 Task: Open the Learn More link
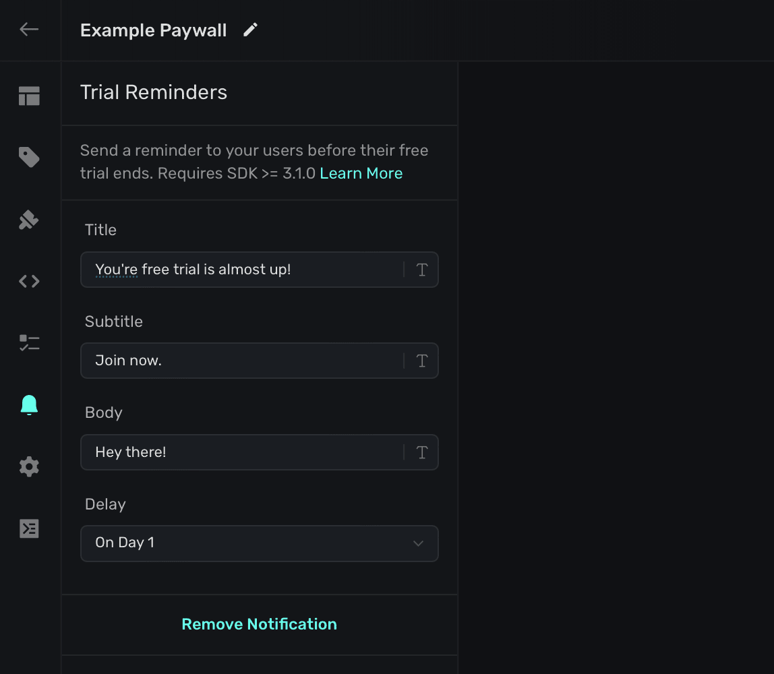point(361,173)
